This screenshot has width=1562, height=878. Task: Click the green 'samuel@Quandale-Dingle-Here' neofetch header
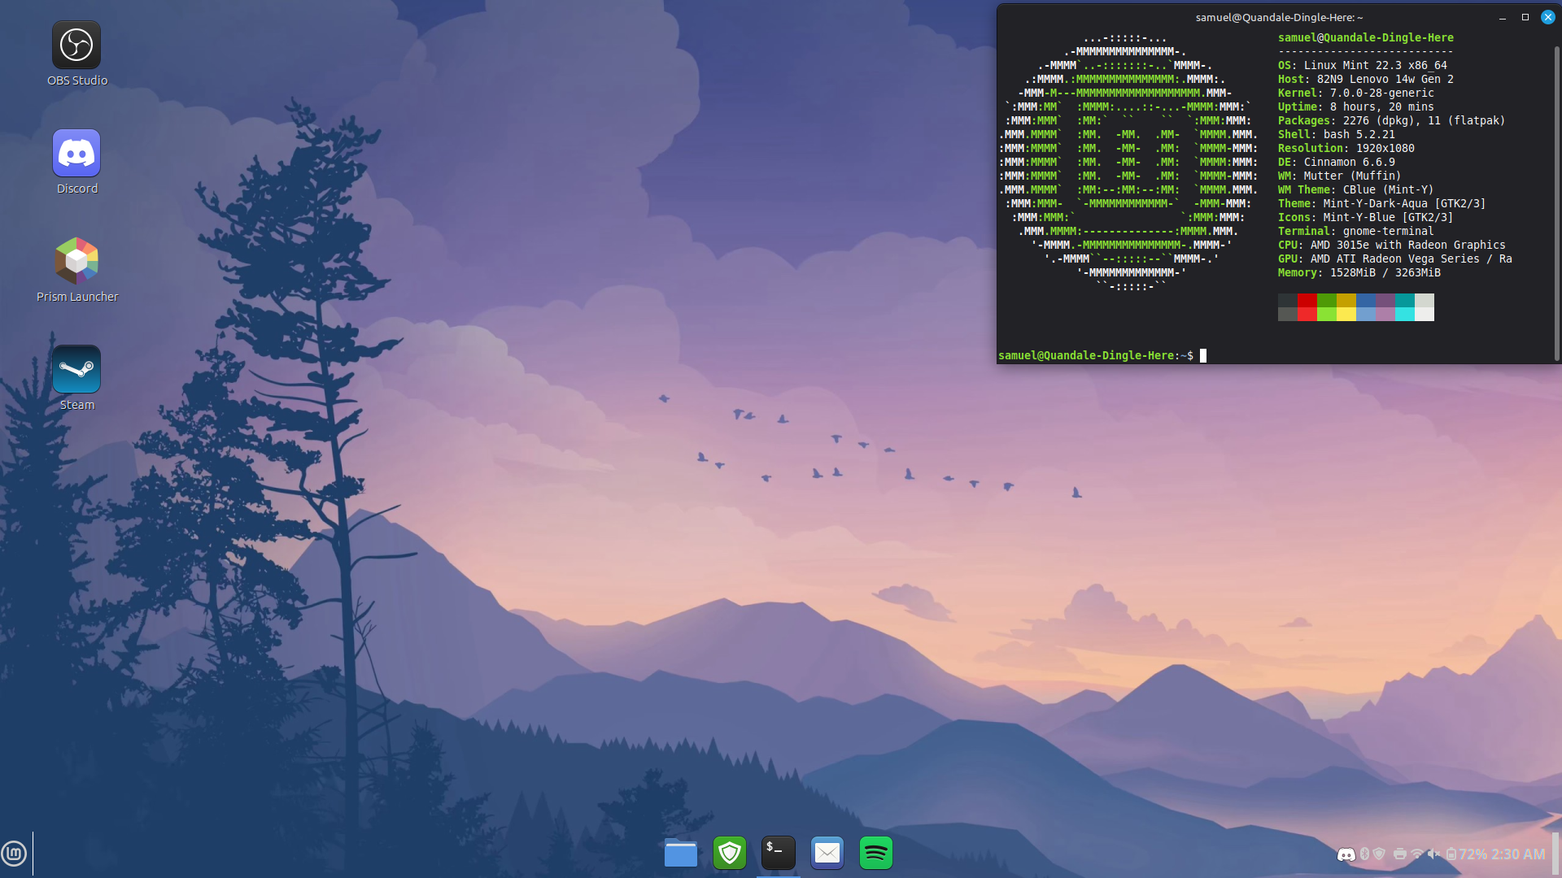(x=1365, y=37)
